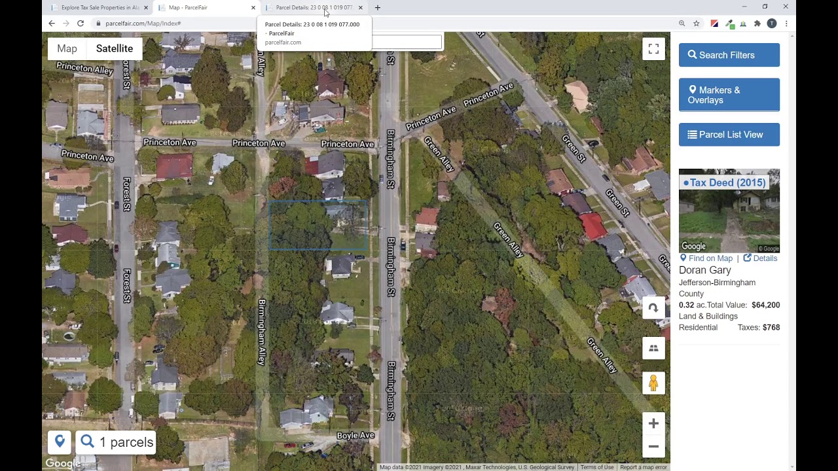Bookmark this page with star icon
The width and height of the screenshot is (838, 471).
tap(697, 24)
